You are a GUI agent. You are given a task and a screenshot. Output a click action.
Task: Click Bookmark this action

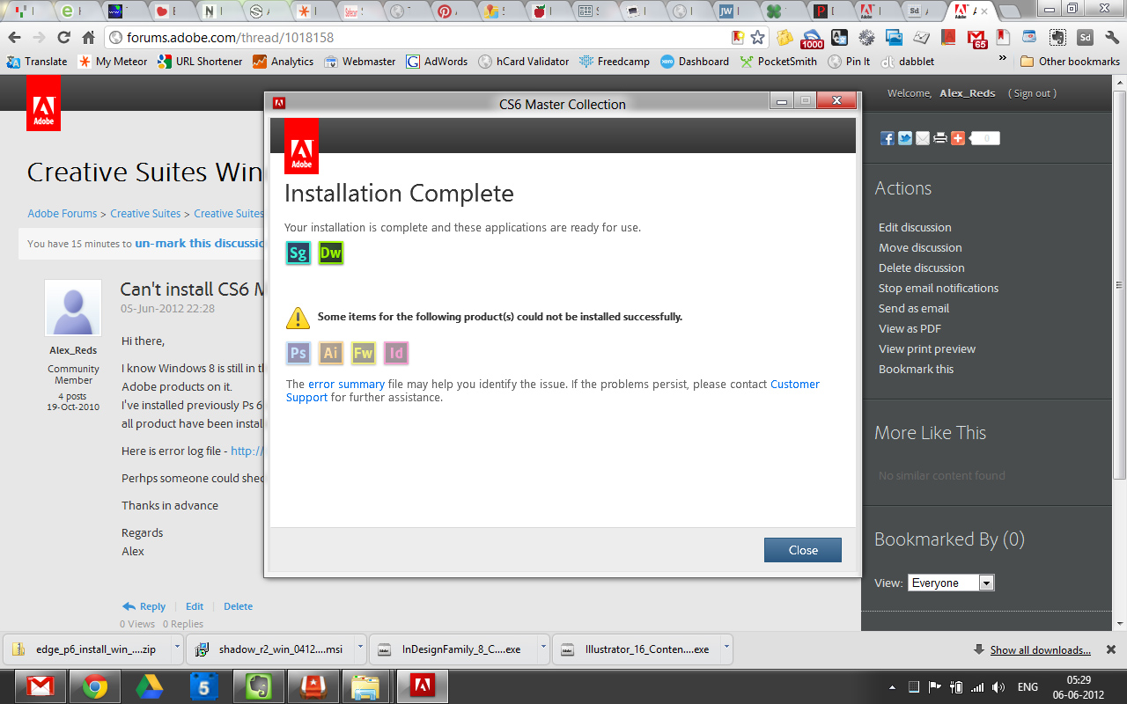click(x=916, y=369)
